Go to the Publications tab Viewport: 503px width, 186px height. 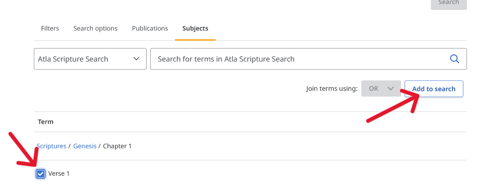coord(150,28)
